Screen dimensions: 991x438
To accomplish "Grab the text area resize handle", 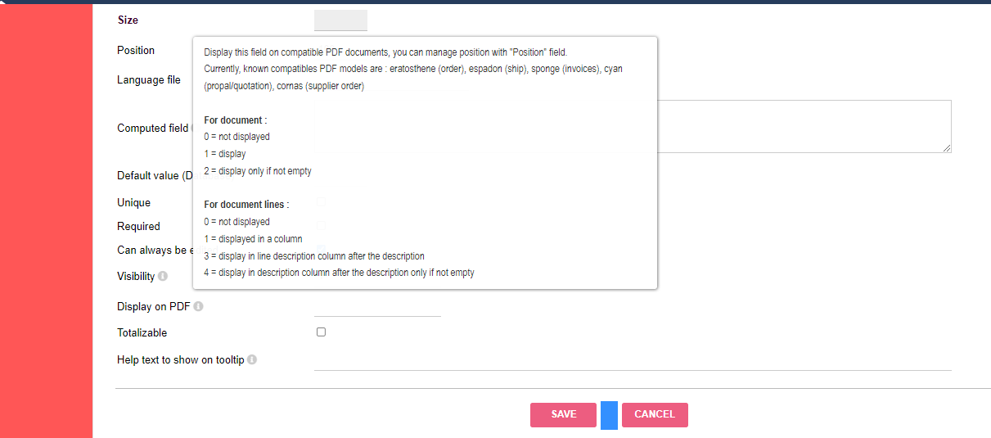I will pos(947,148).
